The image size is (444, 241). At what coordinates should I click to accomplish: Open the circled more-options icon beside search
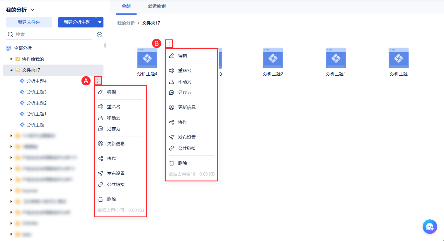(x=100, y=35)
